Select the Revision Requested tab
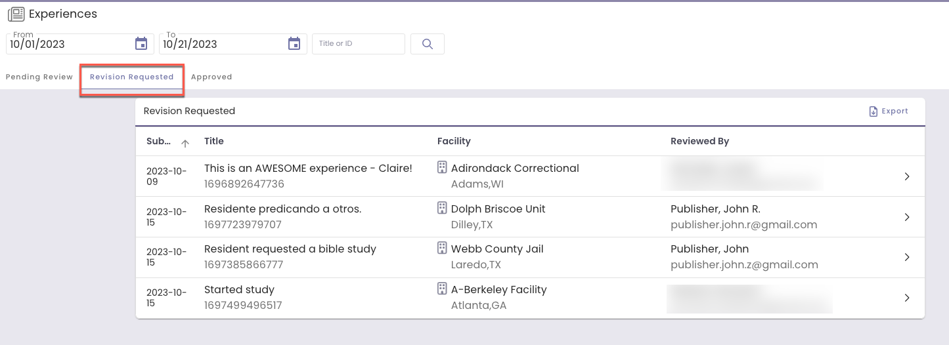The width and height of the screenshot is (949, 345). coord(132,77)
